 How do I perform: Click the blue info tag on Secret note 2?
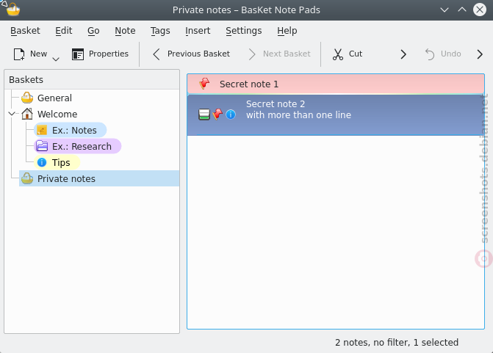point(231,114)
